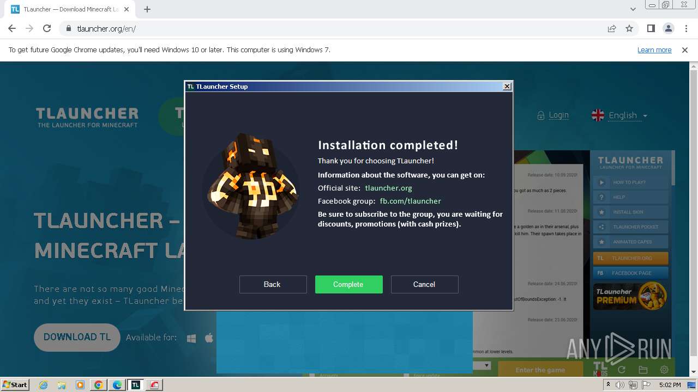This screenshot has height=392, width=698.
Task: Launch Internet Explorer from the taskbar
Action: point(43,385)
